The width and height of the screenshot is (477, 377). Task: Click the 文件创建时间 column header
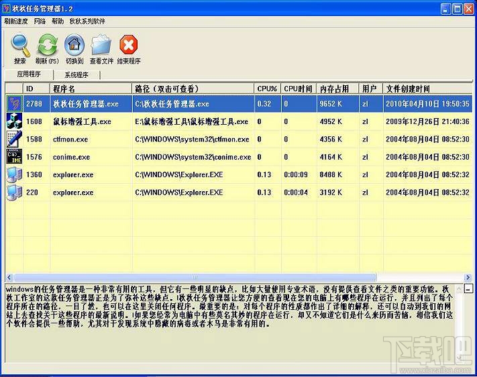coord(427,89)
